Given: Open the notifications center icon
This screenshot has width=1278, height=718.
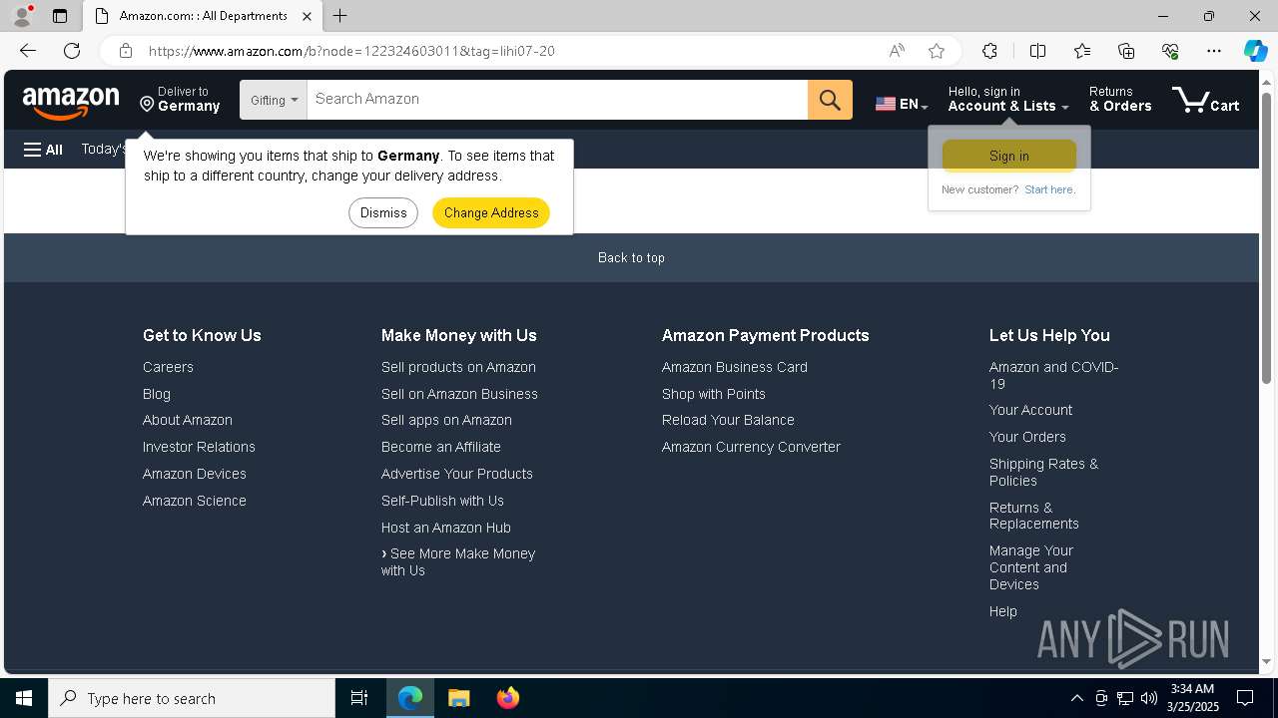Looking at the screenshot, I should [1245, 698].
